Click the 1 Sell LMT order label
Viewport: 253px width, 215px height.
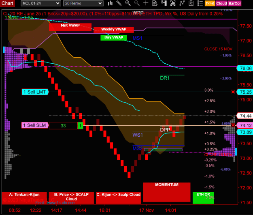click(x=35, y=92)
